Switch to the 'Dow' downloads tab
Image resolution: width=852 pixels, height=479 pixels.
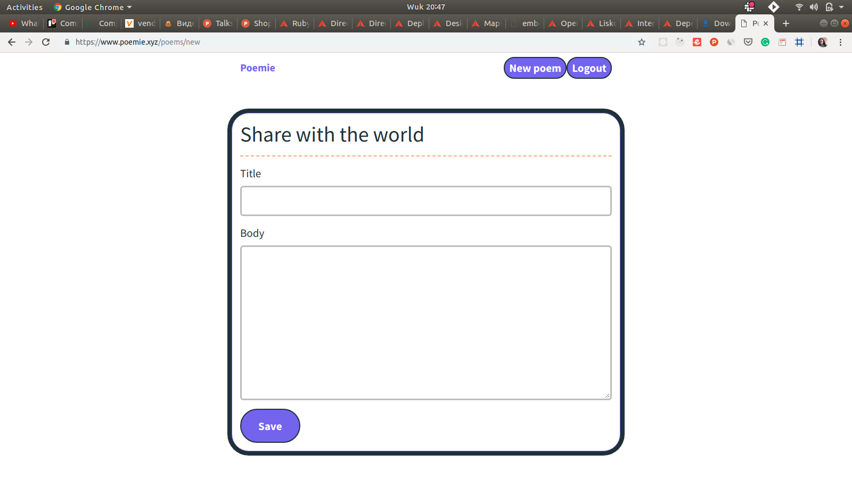[717, 23]
